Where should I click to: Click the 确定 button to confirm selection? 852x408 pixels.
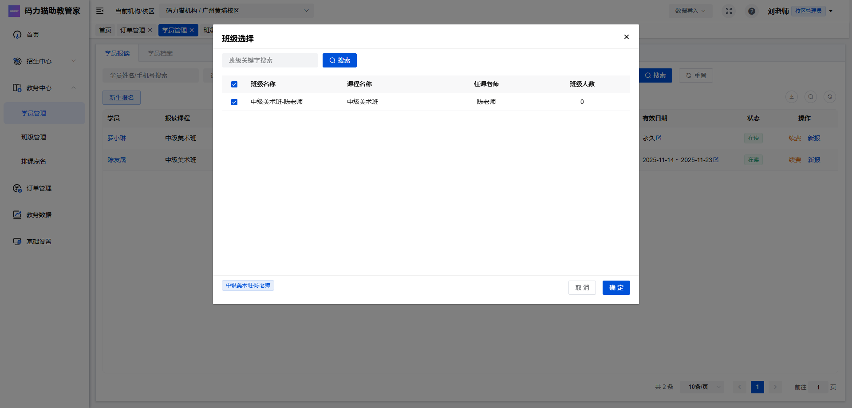pos(616,288)
